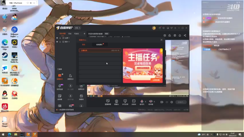Open File Explorer from the taskbar

coord(16,134)
